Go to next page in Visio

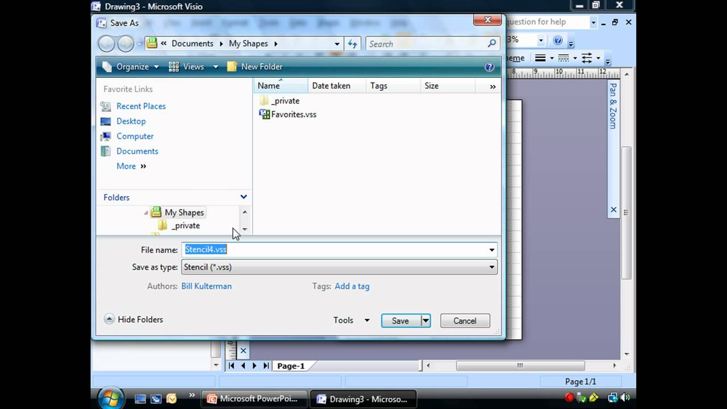point(254,366)
